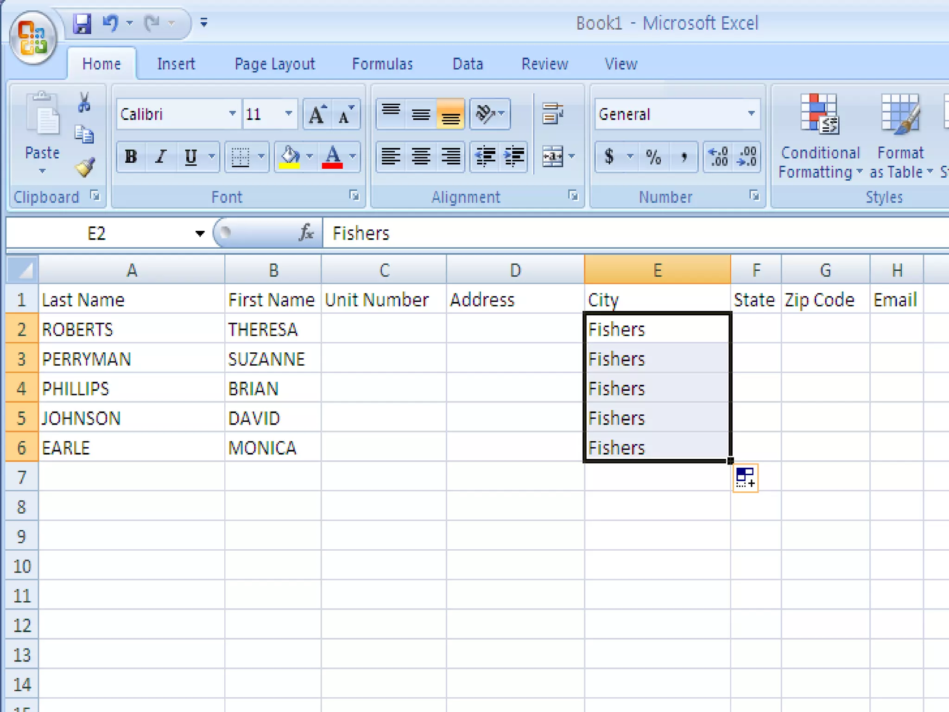Click the Auto Fill Options icon below selection
Viewport: 949px width, 712px height.
745,477
